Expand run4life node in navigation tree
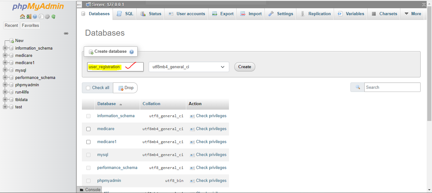The width and height of the screenshot is (432, 193). point(5,92)
